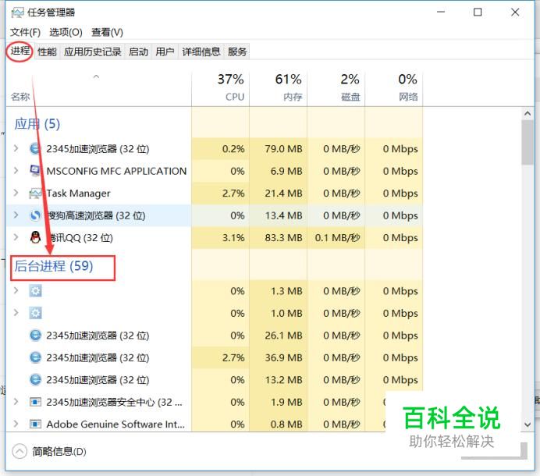Click icon of 36.9 MB 2345加速浏览器 process
Viewport: 540px width, 476px height.
(x=35, y=357)
